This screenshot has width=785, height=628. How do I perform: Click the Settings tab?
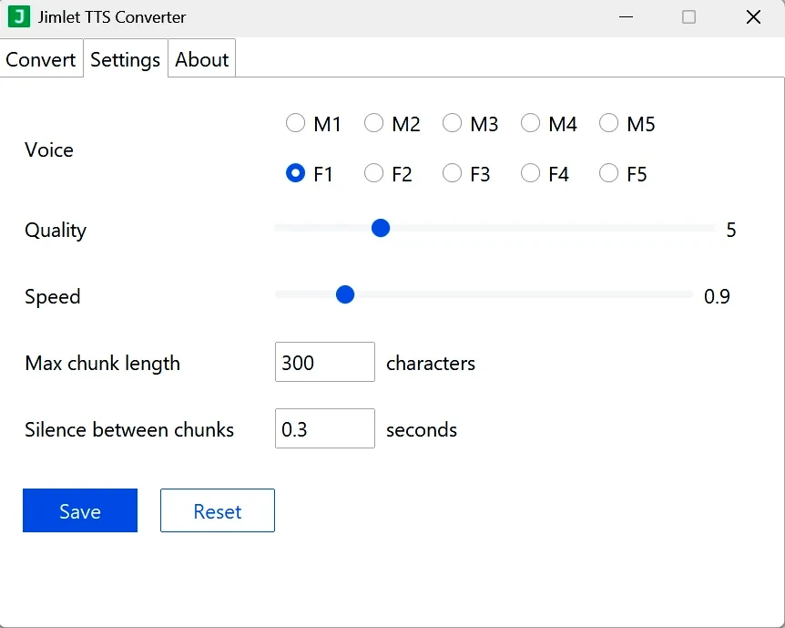[x=125, y=58]
